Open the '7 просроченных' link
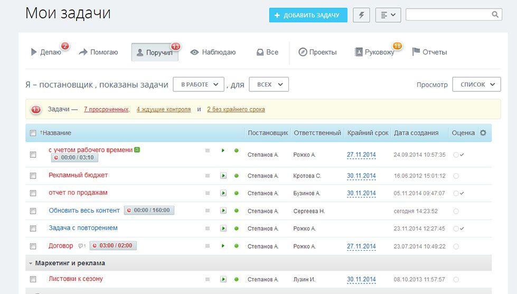517x294 pixels. pyautogui.click(x=106, y=109)
